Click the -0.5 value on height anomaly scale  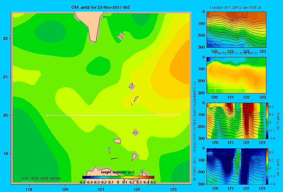coord(82,182)
